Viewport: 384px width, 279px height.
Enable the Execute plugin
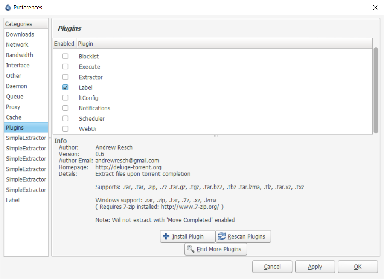tap(65, 66)
